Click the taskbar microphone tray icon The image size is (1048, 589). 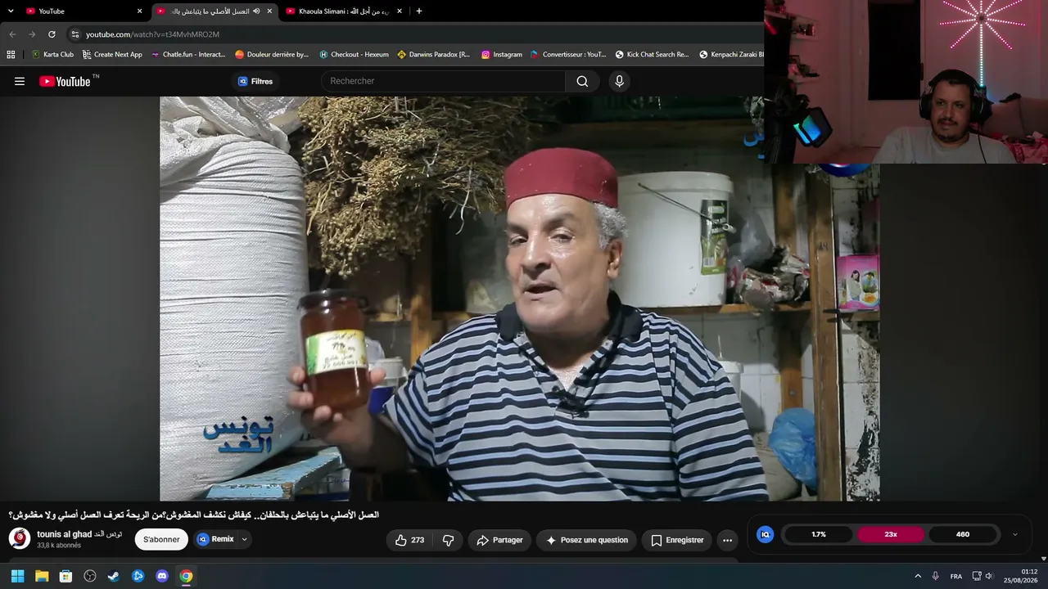[935, 576]
